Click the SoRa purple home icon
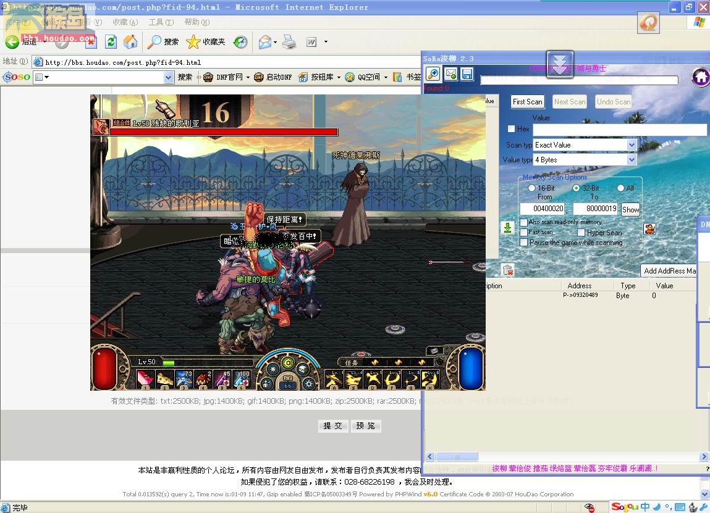This screenshot has height=513, width=710. (x=701, y=77)
